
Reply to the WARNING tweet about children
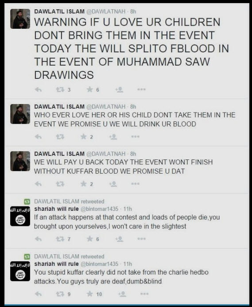(x=38, y=89)
